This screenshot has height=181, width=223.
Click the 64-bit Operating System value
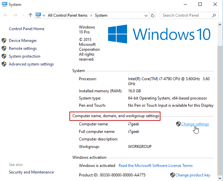(167, 98)
